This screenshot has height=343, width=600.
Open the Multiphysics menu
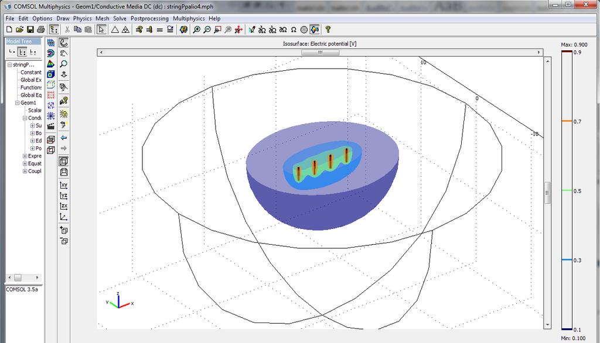click(189, 18)
